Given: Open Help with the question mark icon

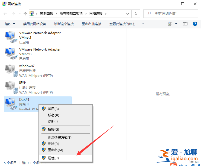Looking at the screenshot, I should (195, 24).
